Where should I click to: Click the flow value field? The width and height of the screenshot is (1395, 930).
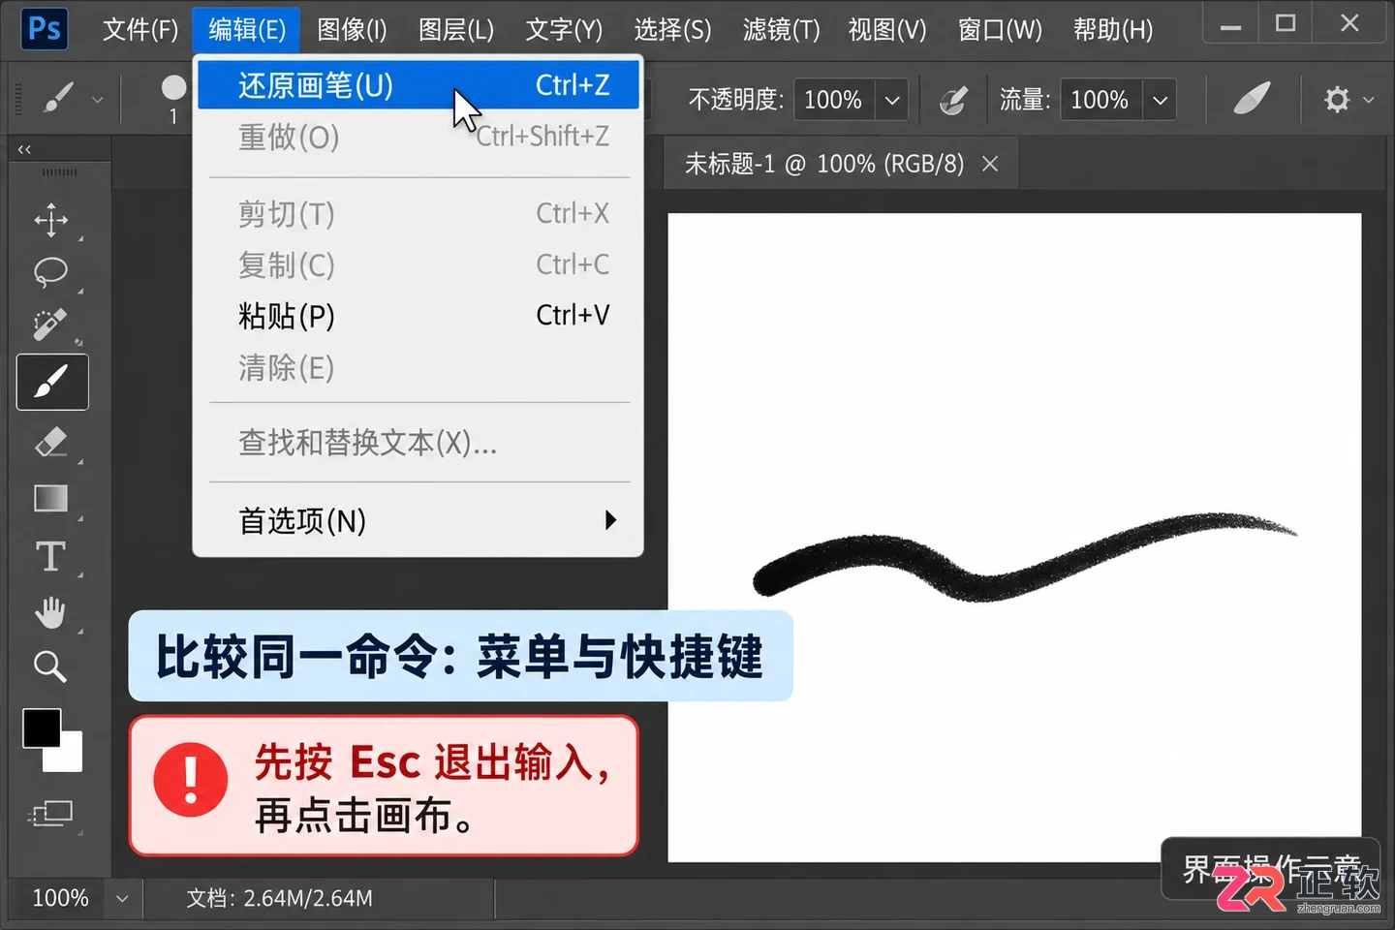[1100, 100]
